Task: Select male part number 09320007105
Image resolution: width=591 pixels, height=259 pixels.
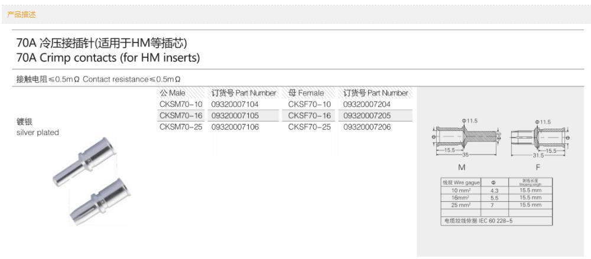Action: click(x=235, y=116)
